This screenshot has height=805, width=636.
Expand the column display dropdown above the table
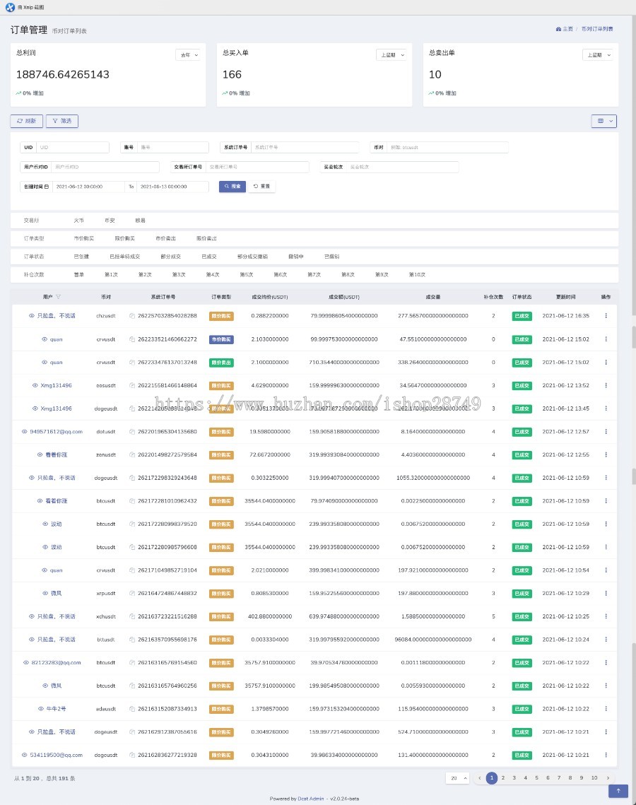[x=603, y=121]
